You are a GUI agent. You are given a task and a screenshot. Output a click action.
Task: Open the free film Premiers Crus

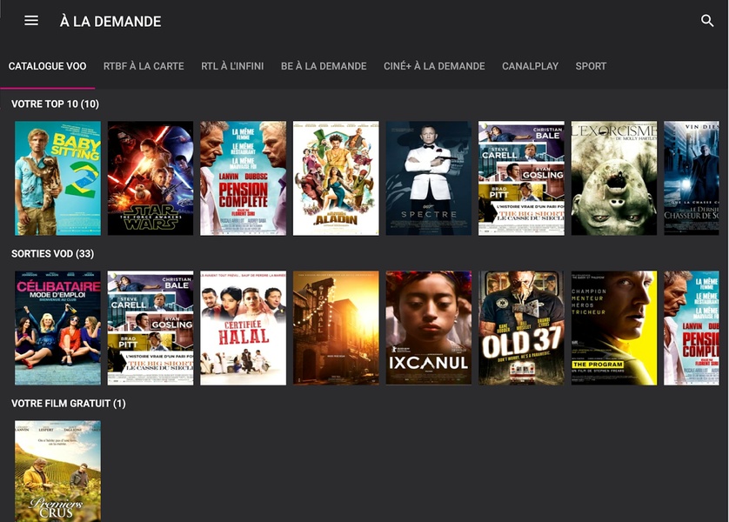click(57, 472)
